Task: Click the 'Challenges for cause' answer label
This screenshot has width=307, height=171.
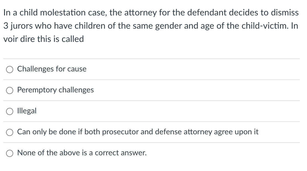Action: (x=52, y=69)
